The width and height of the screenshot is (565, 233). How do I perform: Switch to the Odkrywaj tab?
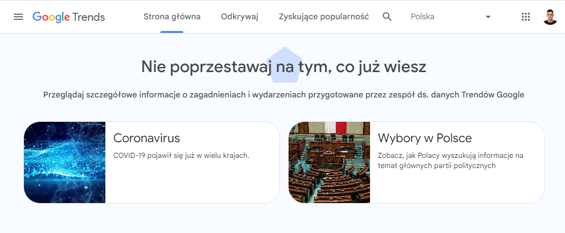[240, 17]
